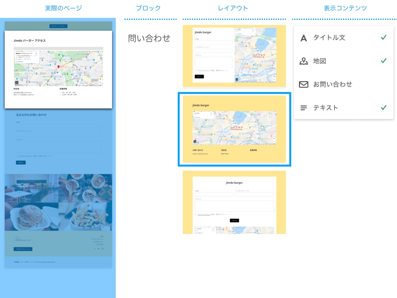Select the highlighted map-only layout thumbnail
This screenshot has width=397, height=298.
click(x=234, y=129)
